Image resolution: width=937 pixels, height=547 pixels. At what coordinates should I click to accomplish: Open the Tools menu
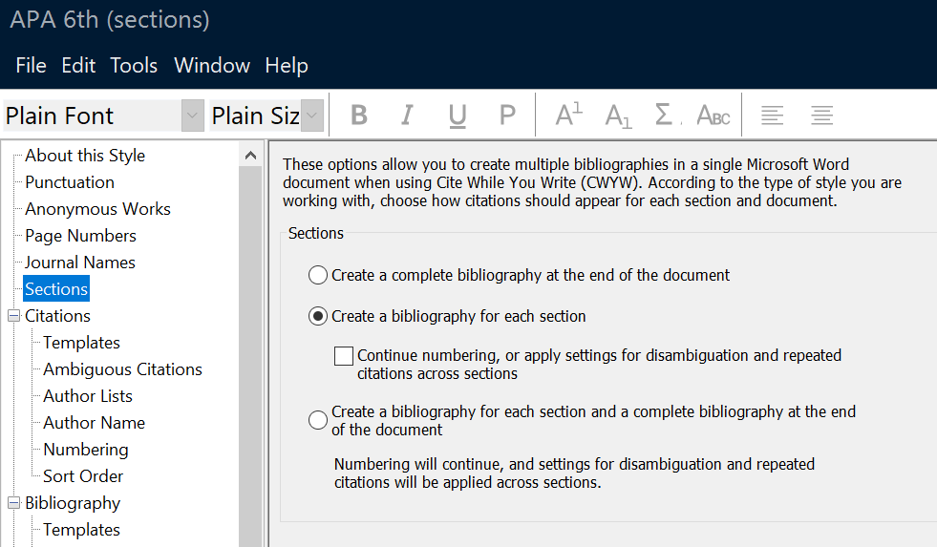tap(134, 65)
